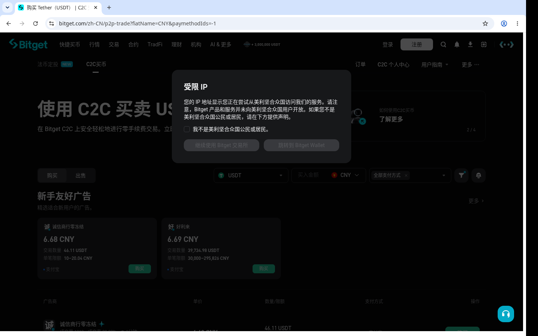This screenshot has height=336, width=538.
Task: Open a new browser tab
Action: coord(109,7)
